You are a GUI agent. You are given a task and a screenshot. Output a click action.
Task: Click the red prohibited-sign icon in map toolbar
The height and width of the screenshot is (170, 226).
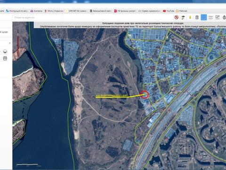pyautogui.click(x=177, y=17)
